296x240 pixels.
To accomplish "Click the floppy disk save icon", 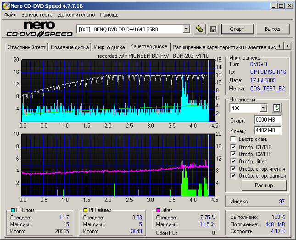I will pos(213,29).
